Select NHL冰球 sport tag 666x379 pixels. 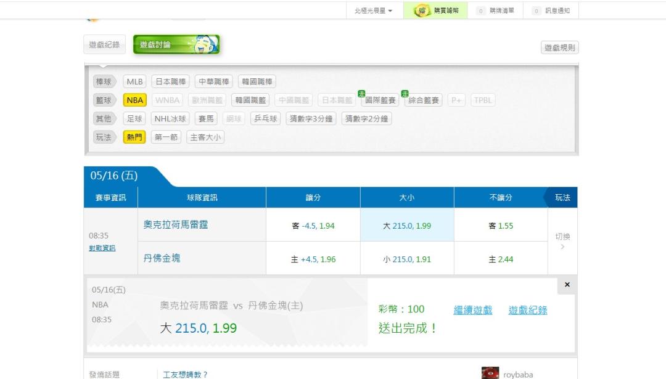(x=170, y=119)
